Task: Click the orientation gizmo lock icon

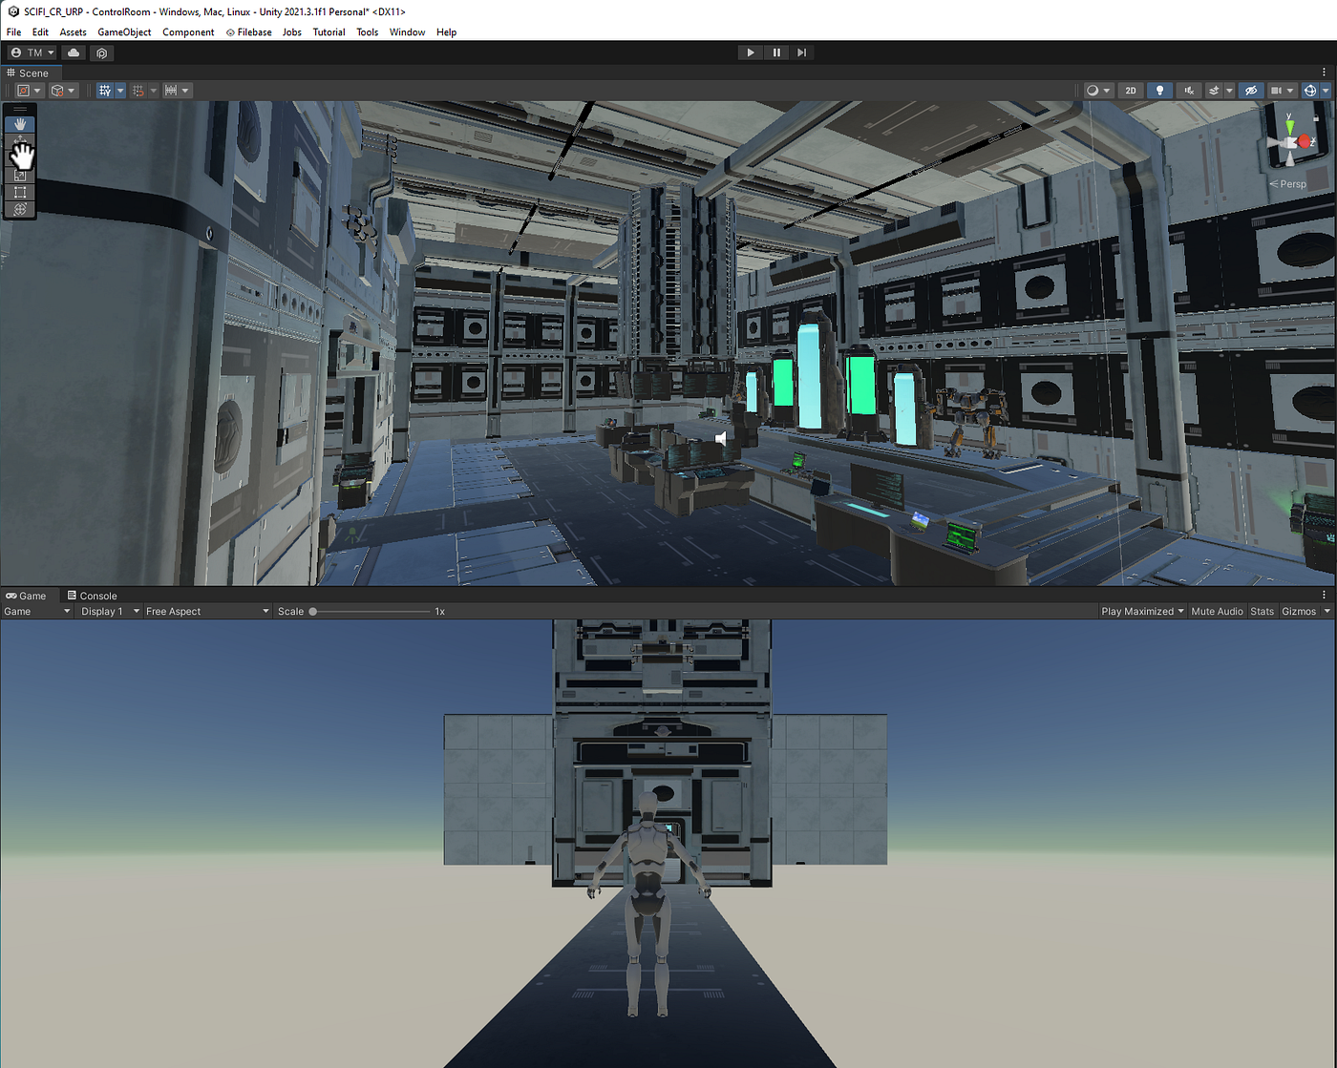Action: pos(1316,117)
